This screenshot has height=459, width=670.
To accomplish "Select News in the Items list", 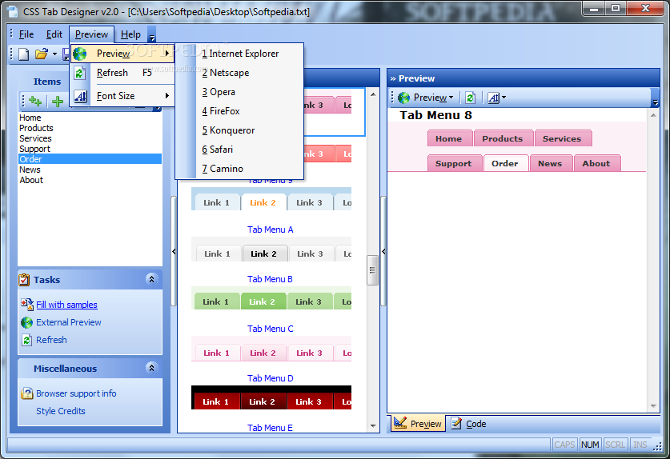I will pos(90,170).
